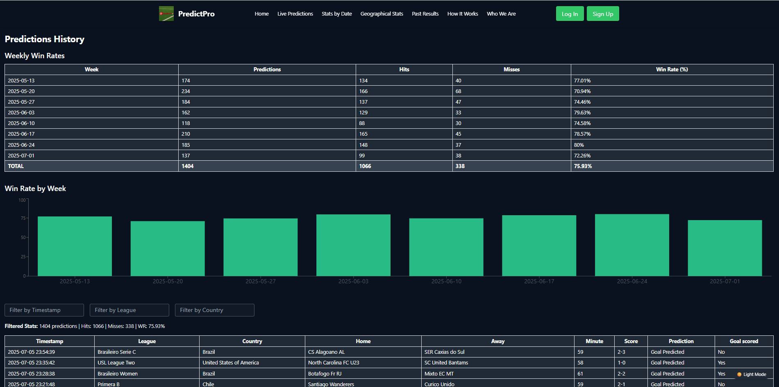This screenshot has width=779, height=387.
Task: Select the 2025-05-27 chart bar
Action: pyautogui.click(x=261, y=247)
